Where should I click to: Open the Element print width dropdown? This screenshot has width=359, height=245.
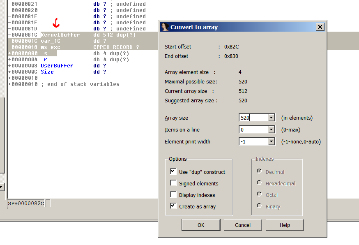(x=271, y=142)
